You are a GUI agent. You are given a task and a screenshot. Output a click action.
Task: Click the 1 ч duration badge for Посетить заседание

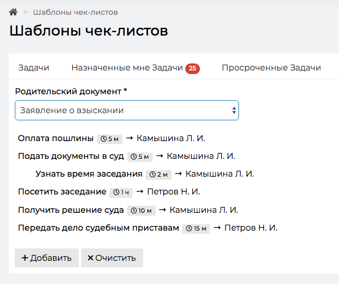(121, 192)
